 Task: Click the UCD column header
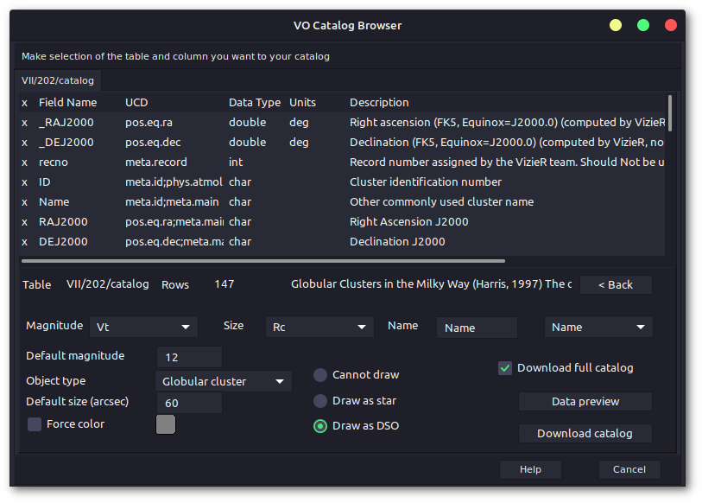[x=136, y=103]
